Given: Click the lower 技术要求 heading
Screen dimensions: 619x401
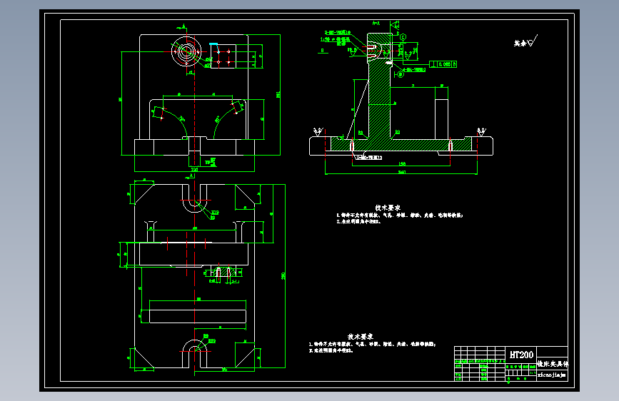Looking at the screenshot, I should (361, 337).
